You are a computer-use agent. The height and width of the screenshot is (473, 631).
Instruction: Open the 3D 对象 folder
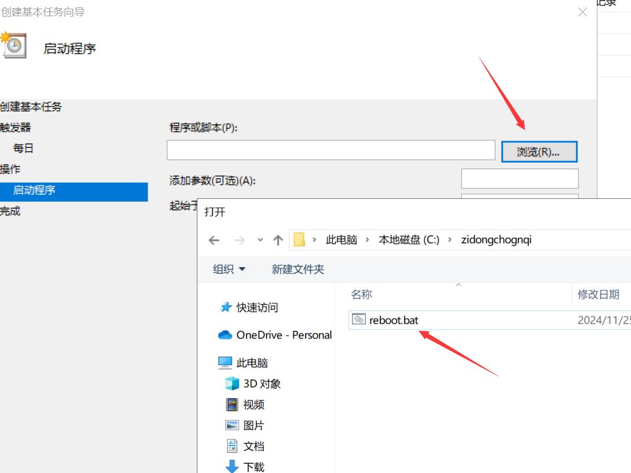(262, 384)
